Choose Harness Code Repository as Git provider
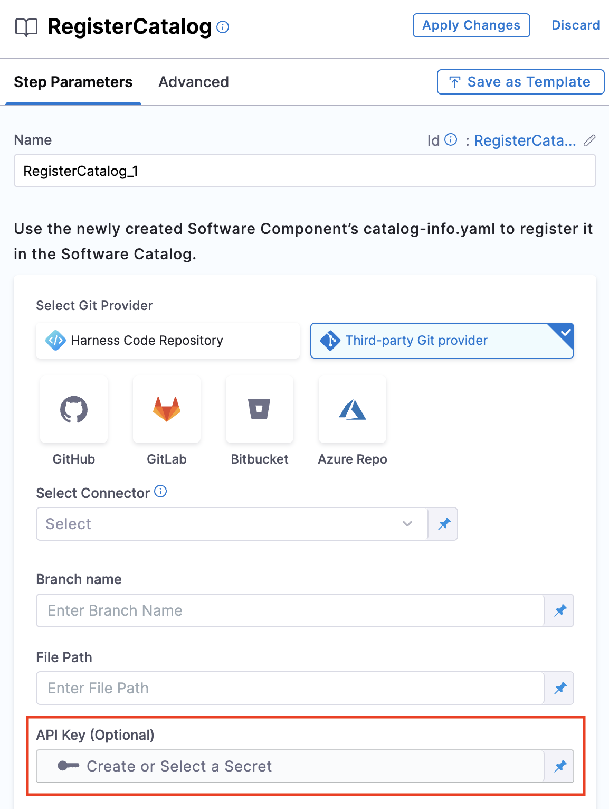 pyautogui.click(x=168, y=341)
